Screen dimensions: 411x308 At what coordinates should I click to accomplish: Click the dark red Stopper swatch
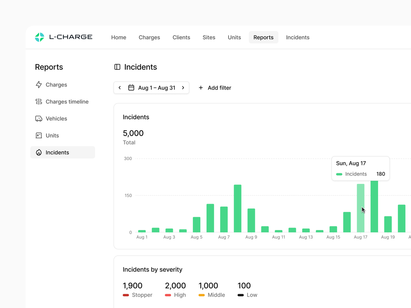[126, 295]
